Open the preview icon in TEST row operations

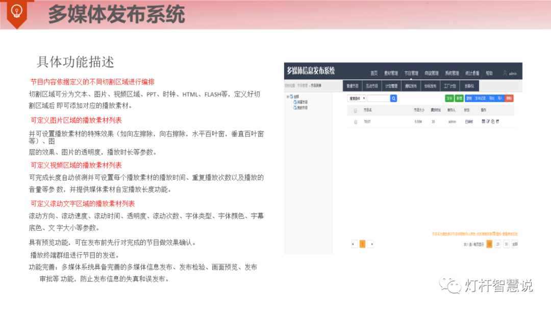click(x=483, y=121)
